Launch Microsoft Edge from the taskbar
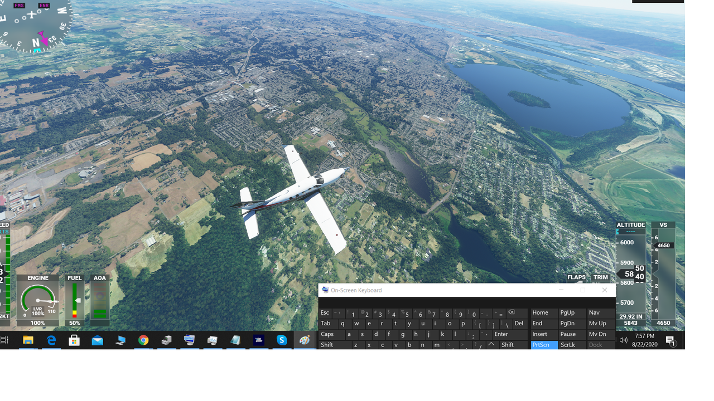The width and height of the screenshot is (714, 401). (x=51, y=340)
